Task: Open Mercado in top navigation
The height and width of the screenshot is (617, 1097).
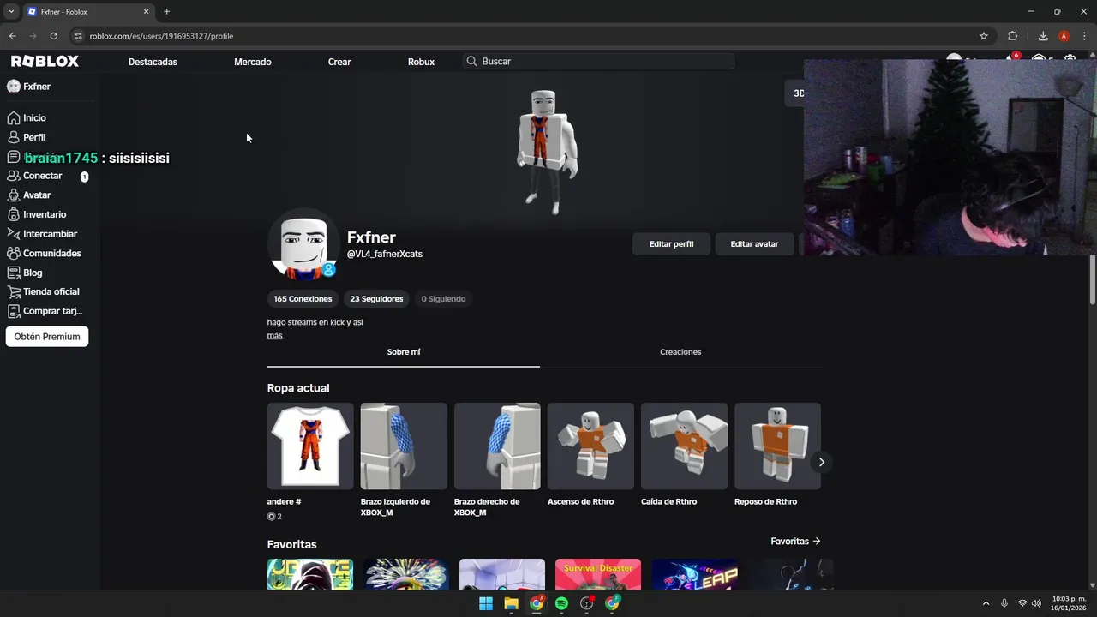Action: 253,62
